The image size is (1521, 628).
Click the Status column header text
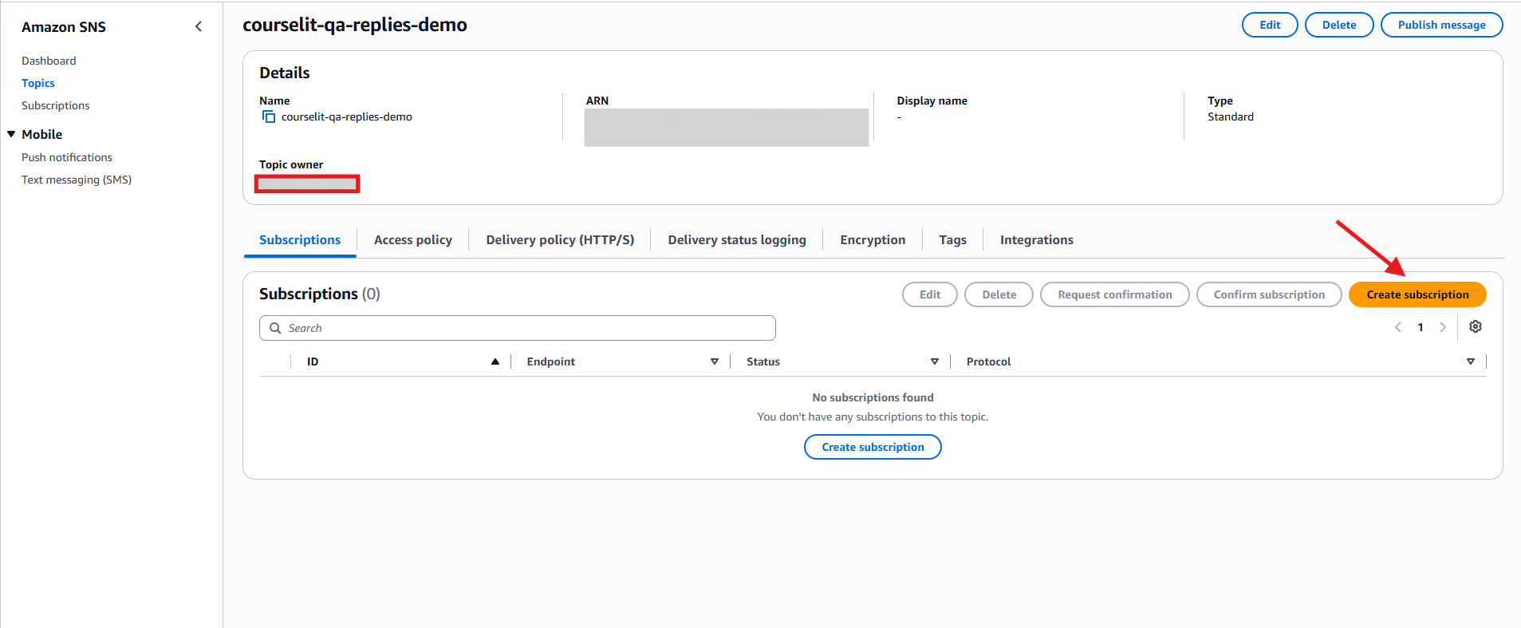pos(763,361)
